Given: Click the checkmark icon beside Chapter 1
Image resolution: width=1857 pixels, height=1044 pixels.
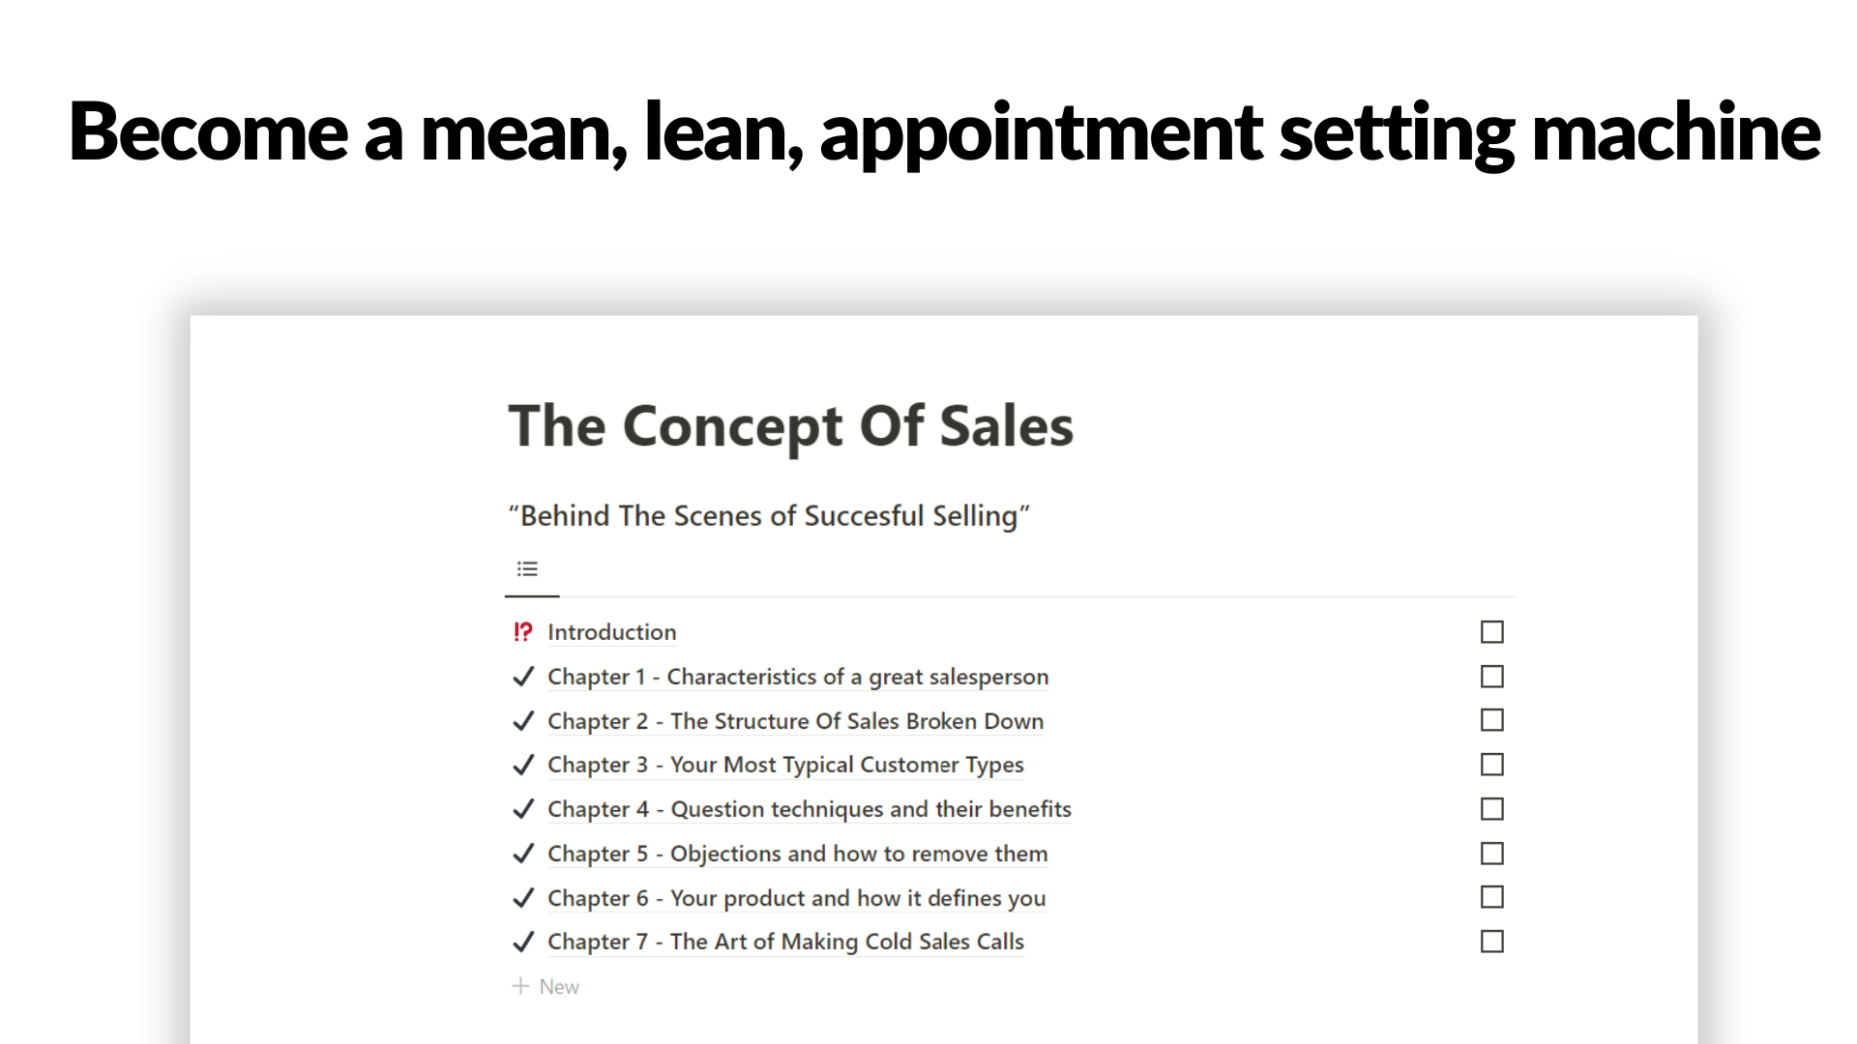Looking at the screenshot, I should [x=523, y=677].
